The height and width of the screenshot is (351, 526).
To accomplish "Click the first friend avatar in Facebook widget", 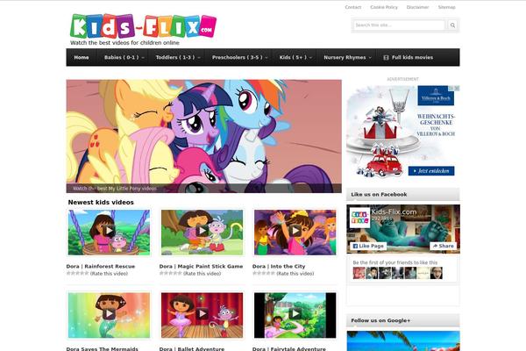I will 359,273.
